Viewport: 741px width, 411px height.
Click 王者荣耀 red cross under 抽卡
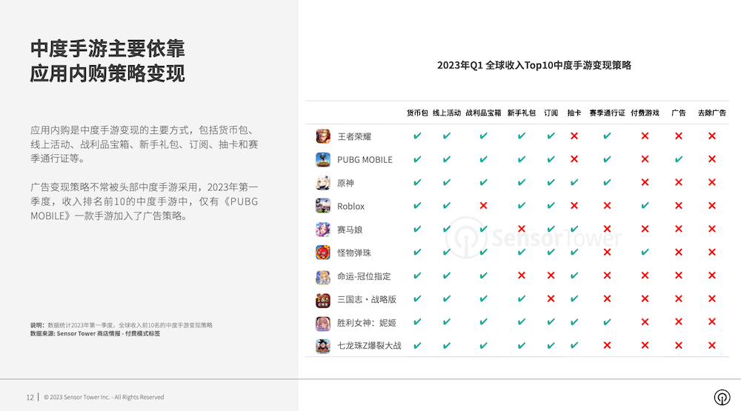pos(574,136)
